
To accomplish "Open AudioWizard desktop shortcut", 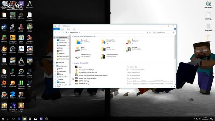I will pyautogui.click(x=21, y=95).
